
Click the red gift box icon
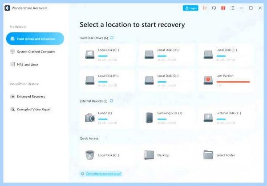tap(223, 8)
